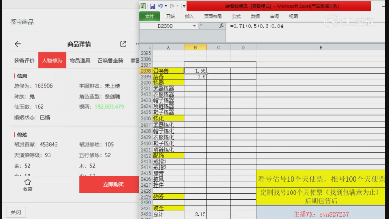
Task: Click the redo arrow in Excel
Action: [172, 6]
